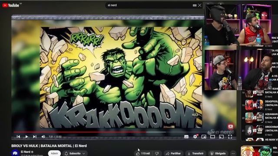Open the Ei Nerd channel avatar
The image size is (278, 156).
15,153
